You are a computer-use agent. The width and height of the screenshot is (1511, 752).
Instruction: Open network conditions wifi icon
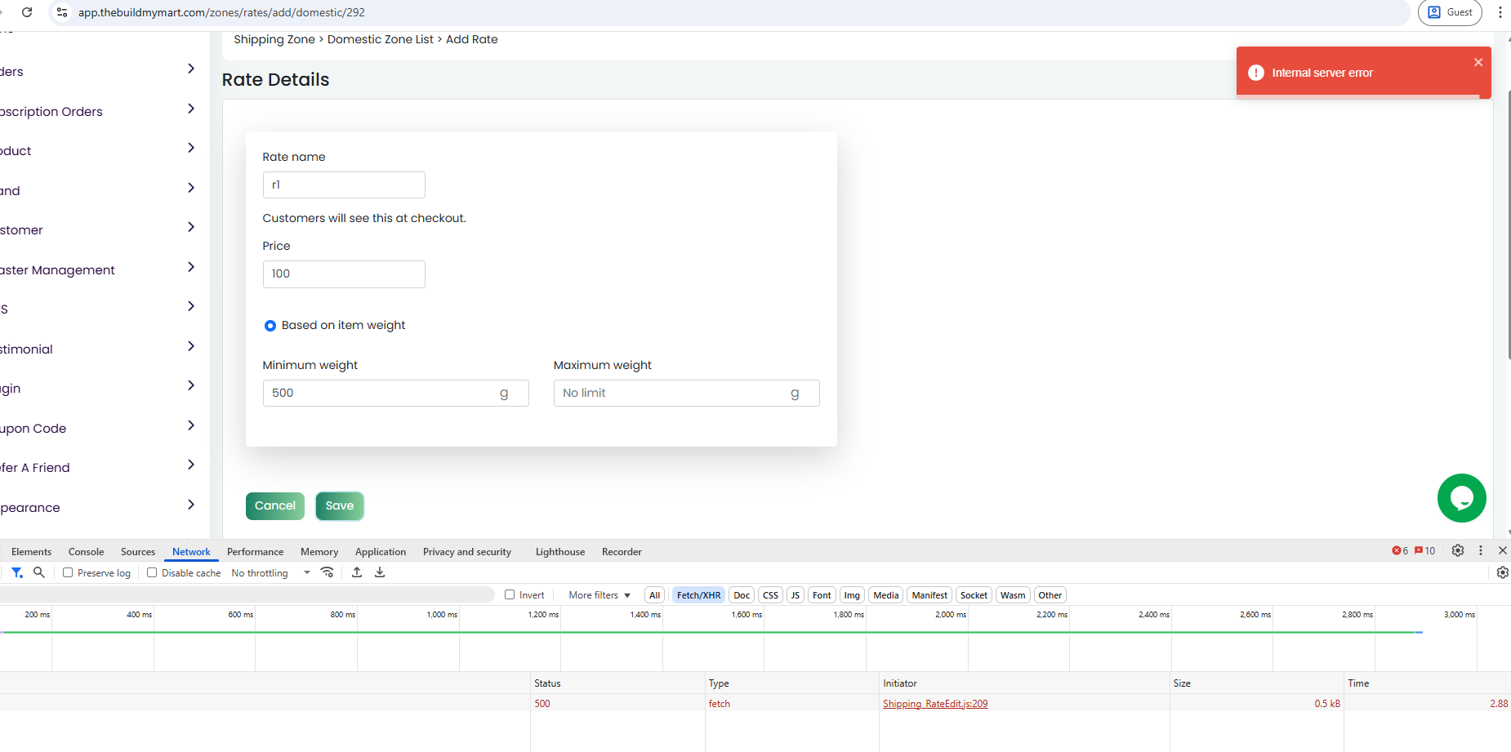click(x=328, y=572)
